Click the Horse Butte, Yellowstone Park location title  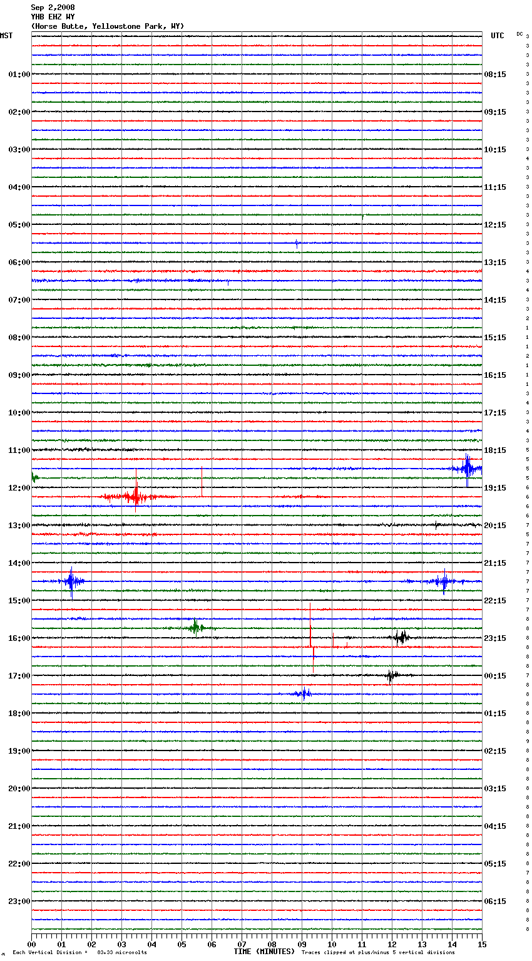coord(108,26)
